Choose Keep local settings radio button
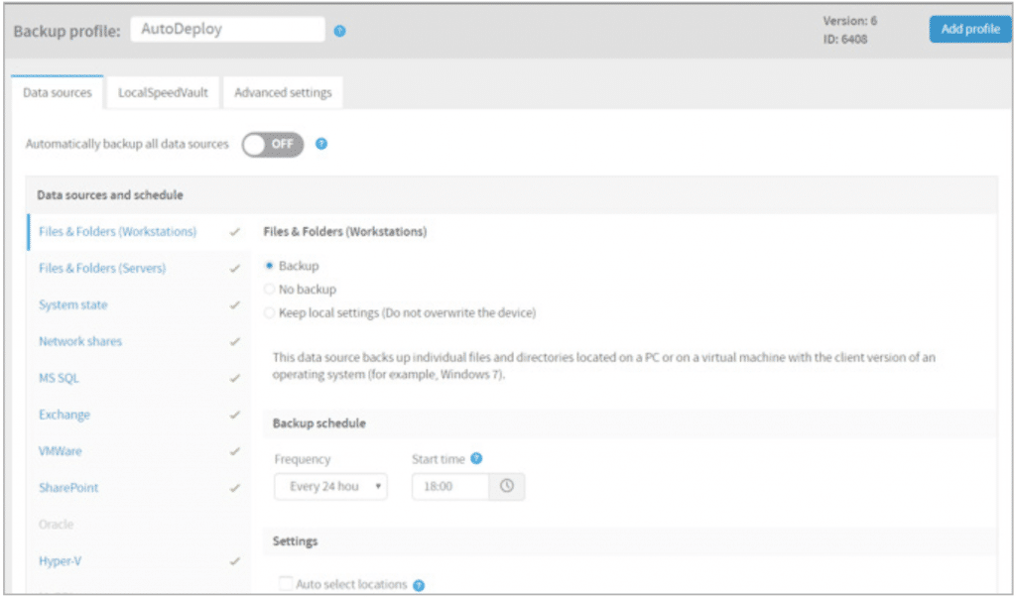 point(269,313)
